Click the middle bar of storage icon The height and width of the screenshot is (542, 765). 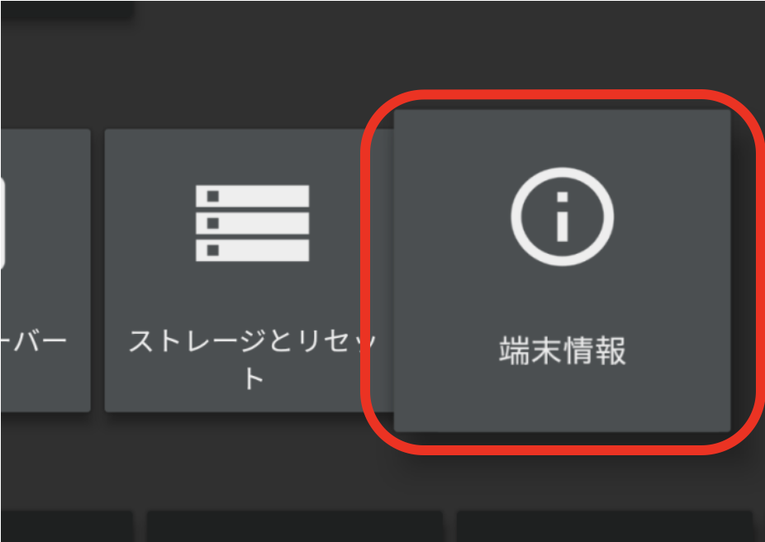[x=252, y=223]
